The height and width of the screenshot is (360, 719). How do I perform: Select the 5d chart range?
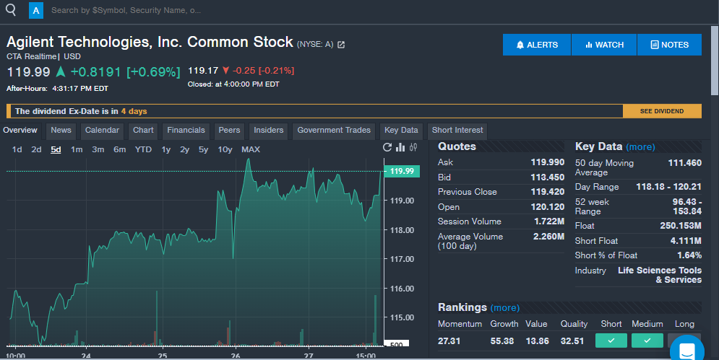(56, 150)
